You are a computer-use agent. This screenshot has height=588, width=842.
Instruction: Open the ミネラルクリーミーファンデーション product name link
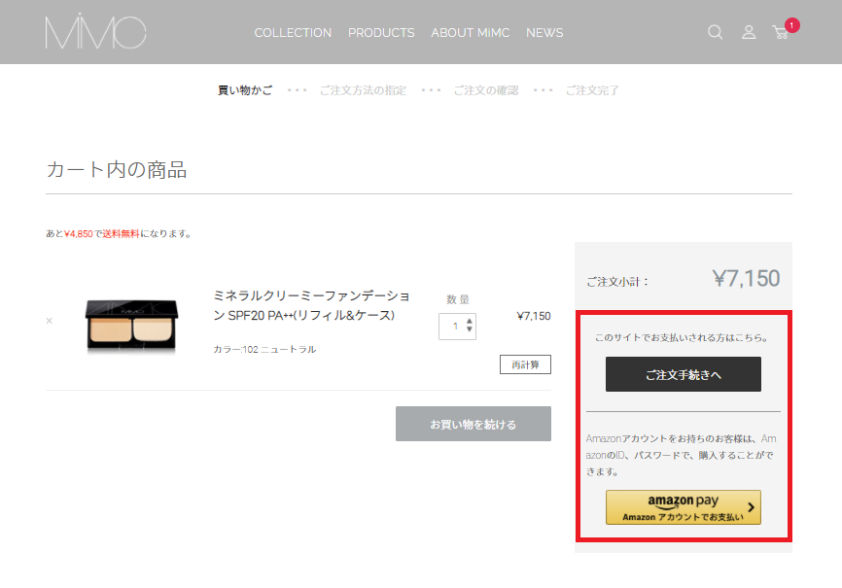point(311,305)
